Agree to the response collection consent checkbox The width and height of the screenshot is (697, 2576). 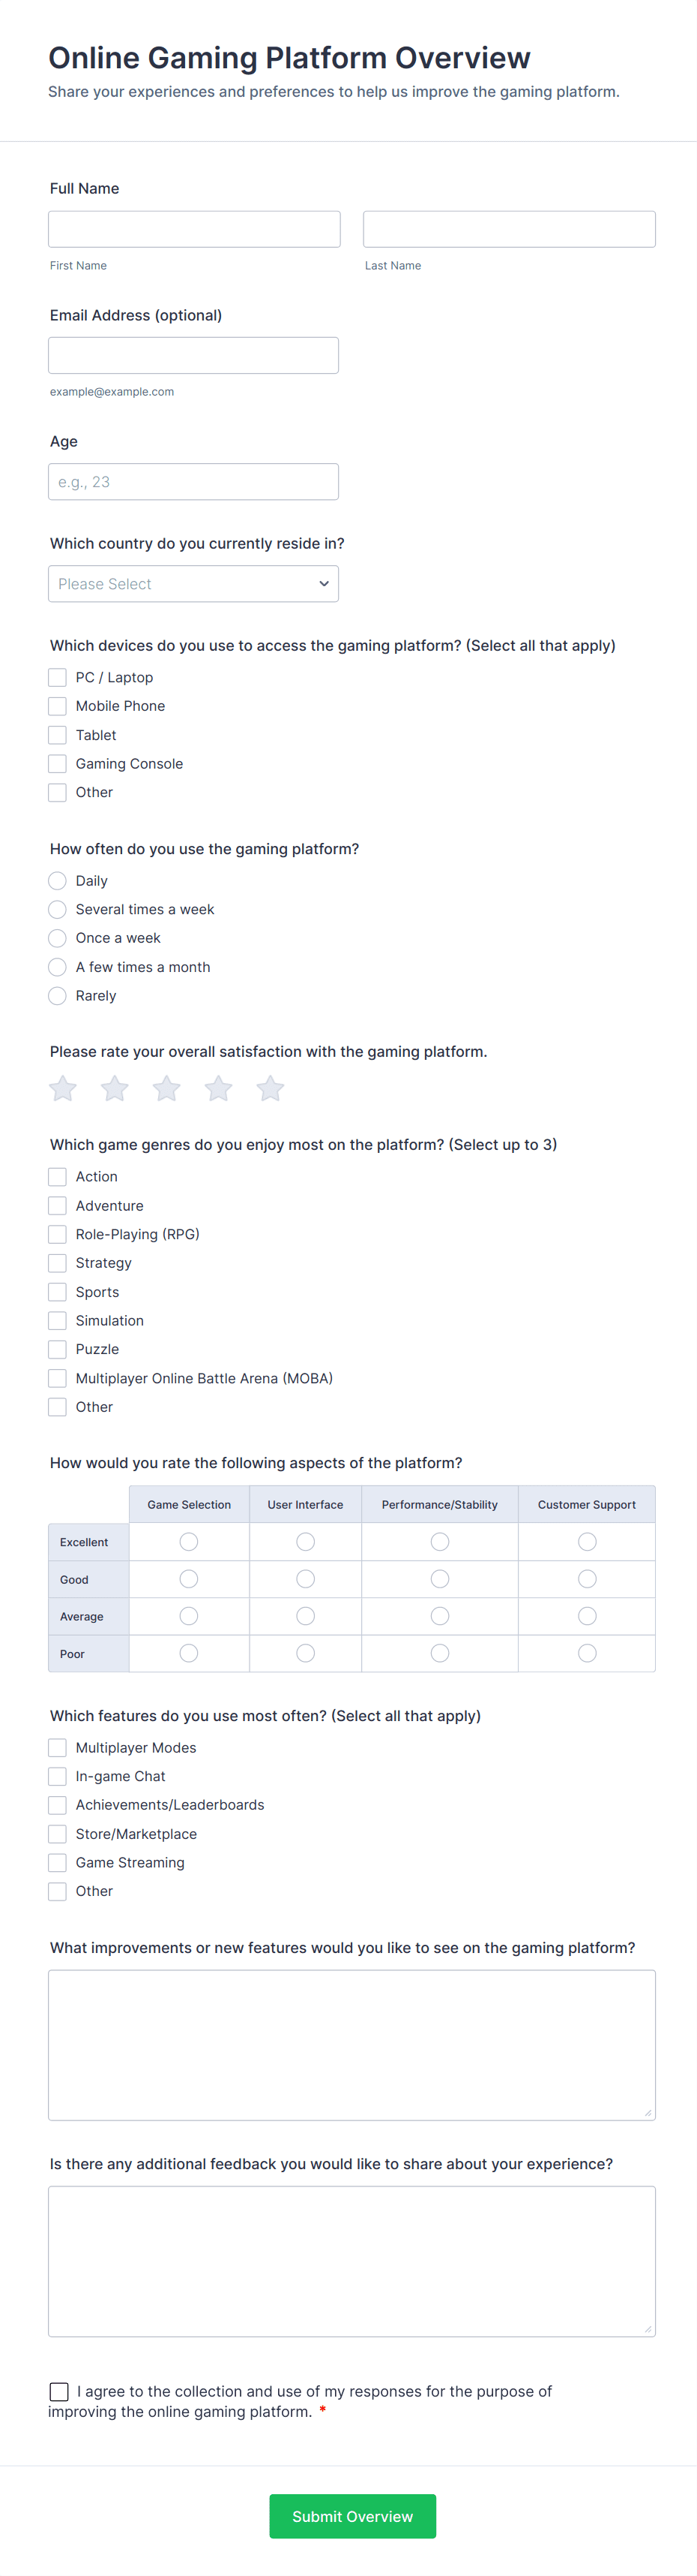coord(59,2391)
